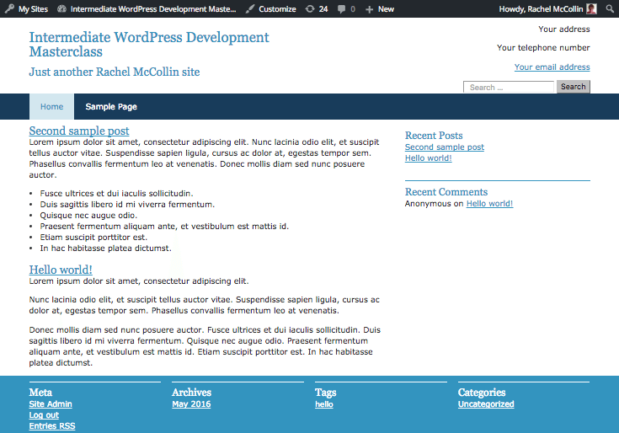619x433 pixels.
Task: Click the site dashboard gauge icon
Action: (x=61, y=8)
